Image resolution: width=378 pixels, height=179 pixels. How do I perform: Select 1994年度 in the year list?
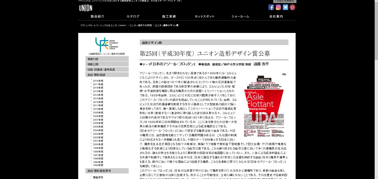point(98,165)
